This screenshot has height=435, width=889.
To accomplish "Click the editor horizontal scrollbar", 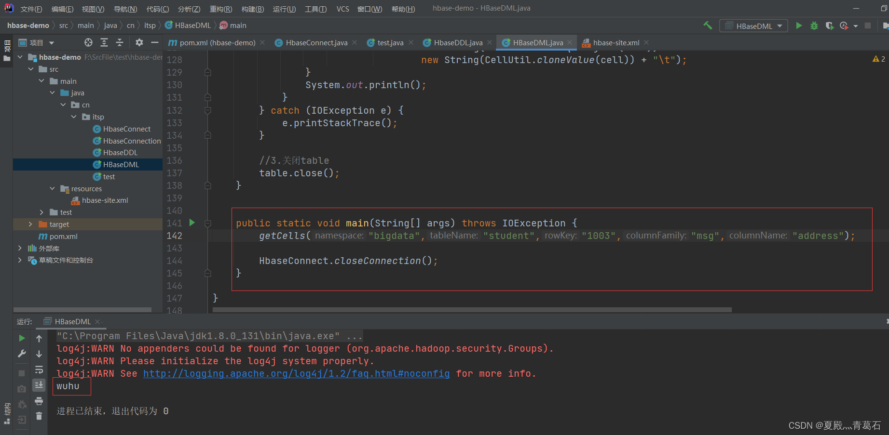I will tap(472, 310).
